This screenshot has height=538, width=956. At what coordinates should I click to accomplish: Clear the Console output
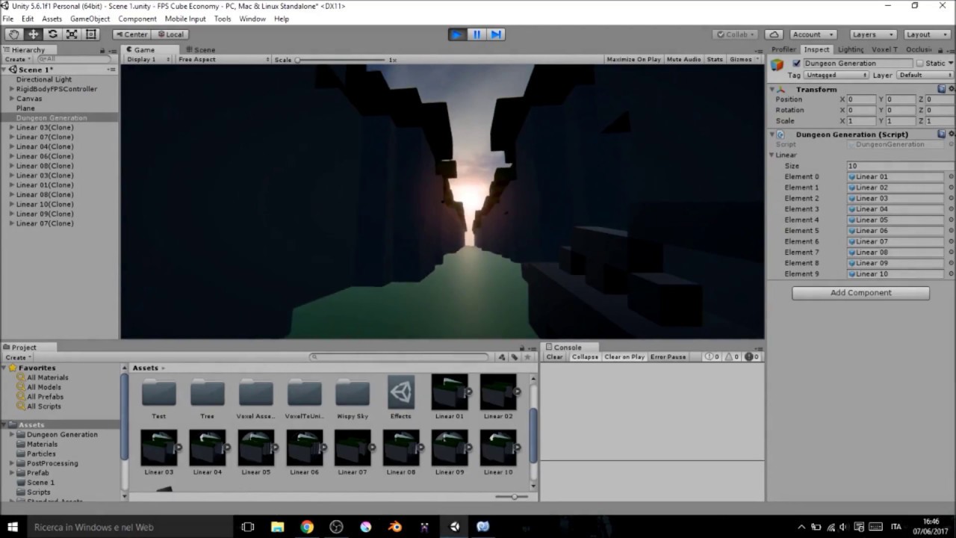pyautogui.click(x=555, y=356)
